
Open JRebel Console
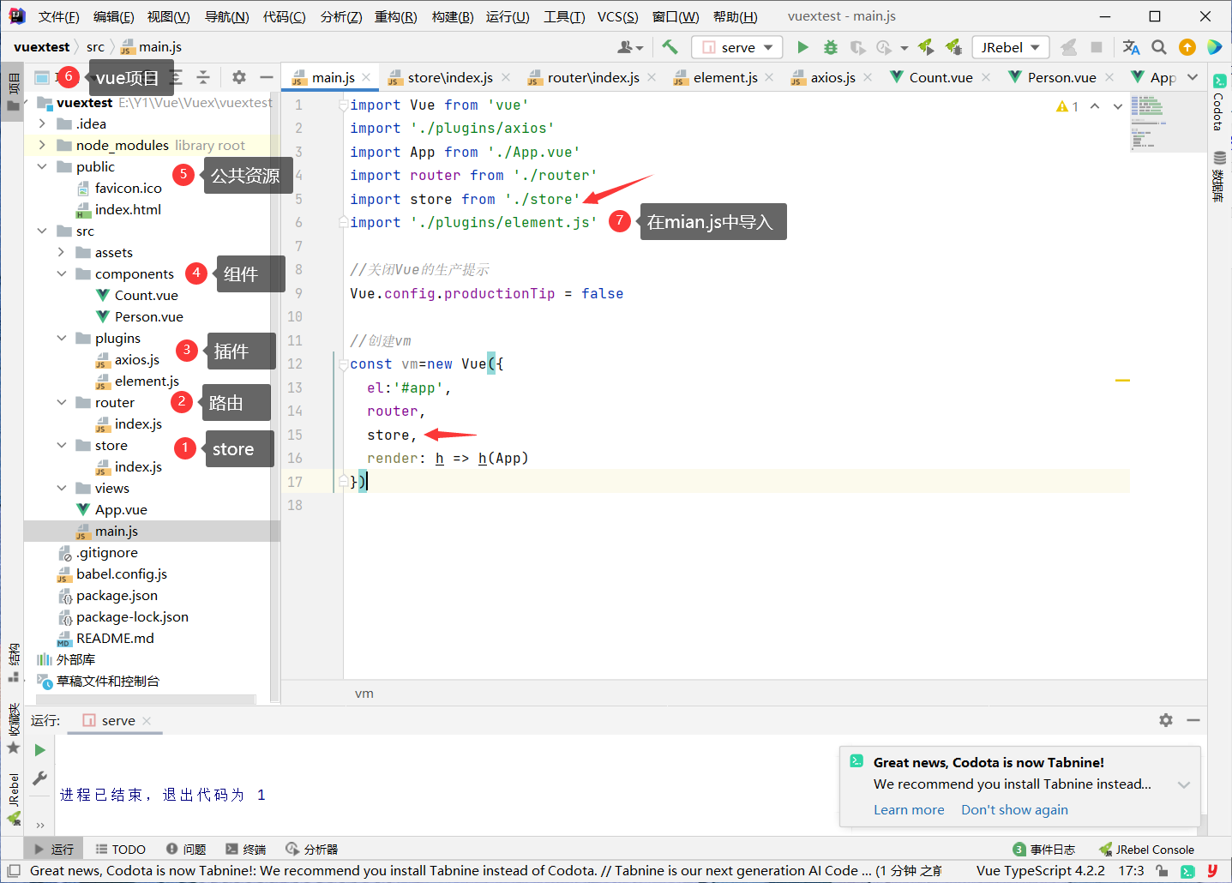pos(1146,850)
